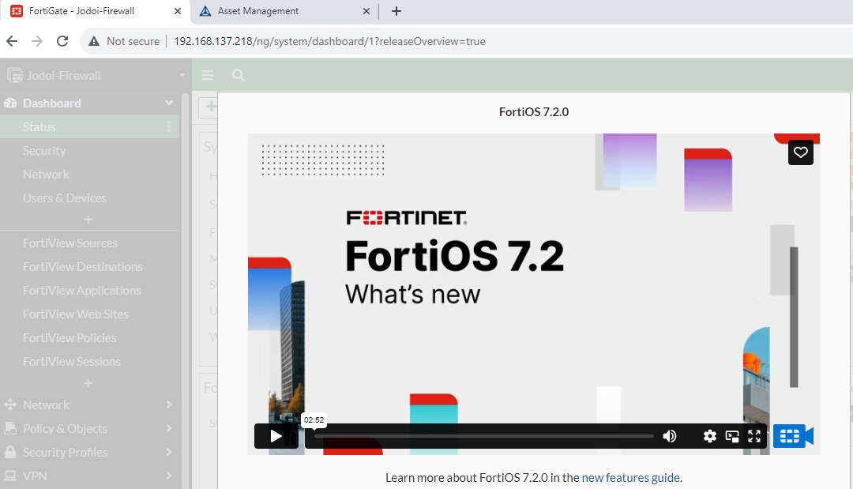Click the blue video camera icon

[x=793, y=436]
